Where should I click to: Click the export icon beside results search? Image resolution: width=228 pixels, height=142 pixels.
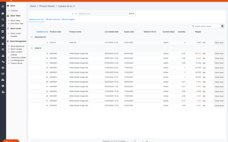point(222,26)
